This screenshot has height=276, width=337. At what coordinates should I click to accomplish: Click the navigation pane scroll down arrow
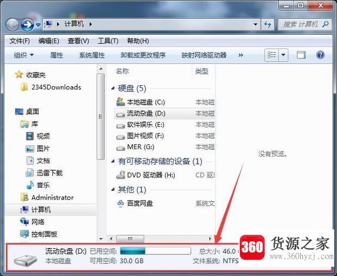(x=101, y=239)
